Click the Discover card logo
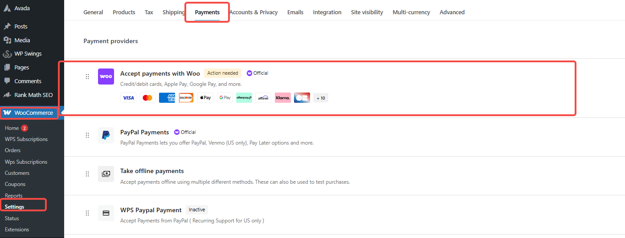The image size is (625, 238). (186, 98)
